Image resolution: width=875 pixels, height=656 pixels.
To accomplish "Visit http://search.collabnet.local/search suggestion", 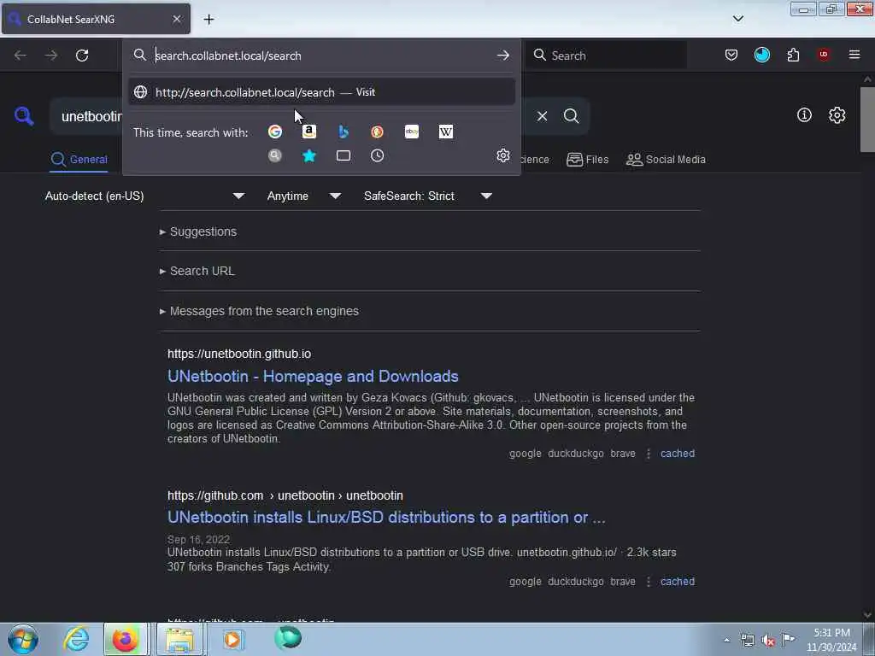I will tap(321, 92).
